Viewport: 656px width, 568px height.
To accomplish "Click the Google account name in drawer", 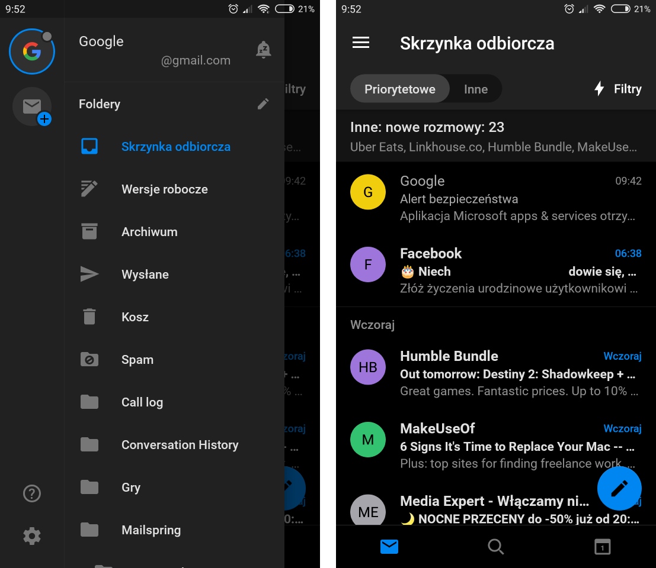I will coord(101,41).
